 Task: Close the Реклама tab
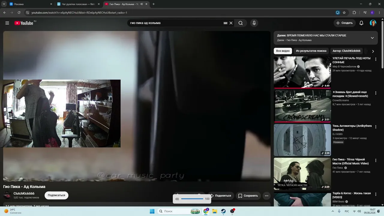coord(51,4)
